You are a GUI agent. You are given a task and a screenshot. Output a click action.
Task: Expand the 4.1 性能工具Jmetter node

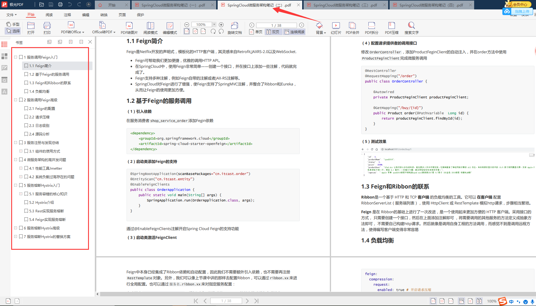21,168
